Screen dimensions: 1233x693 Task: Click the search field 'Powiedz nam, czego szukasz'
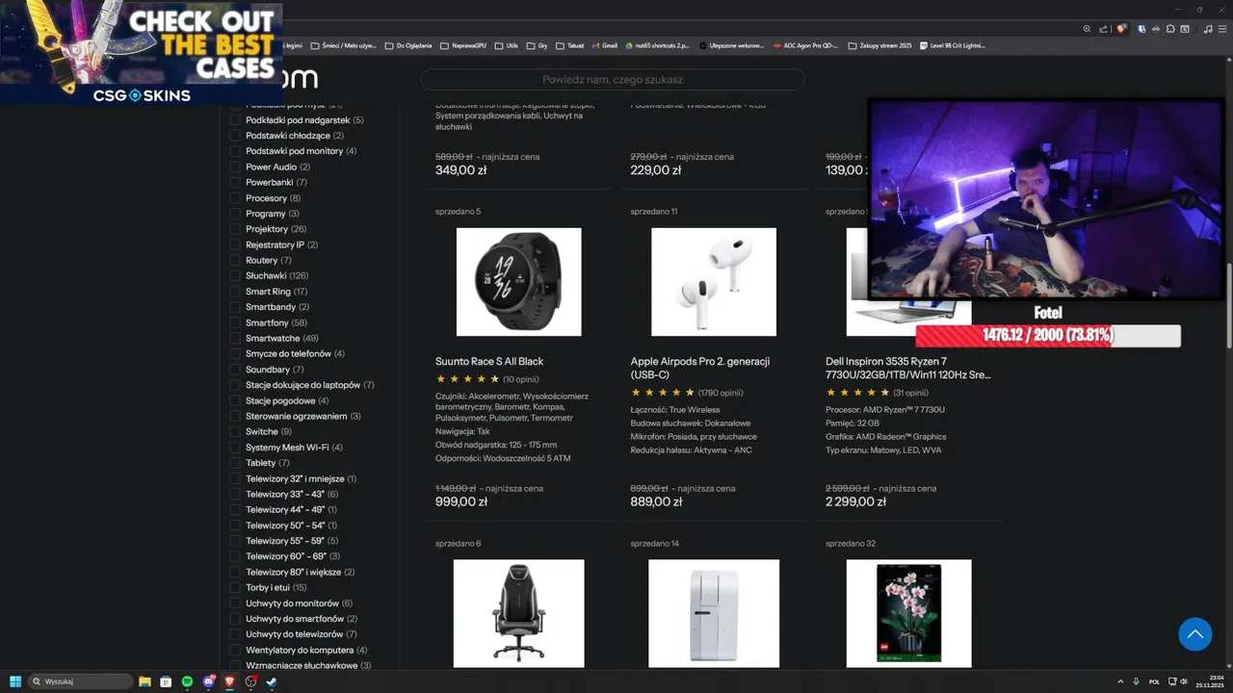click(613, 80)
